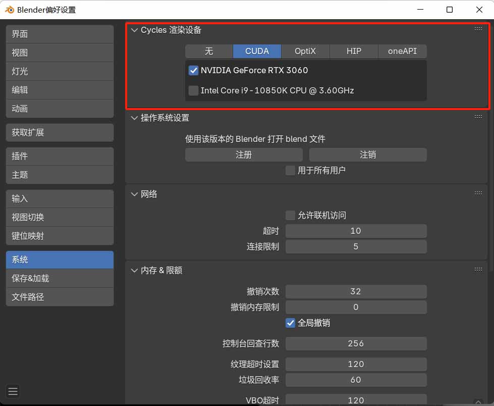The height and width of the screenshot is (406, 494).
Task: Click the Blender logo in title bar
Action: tap(10, 10)
